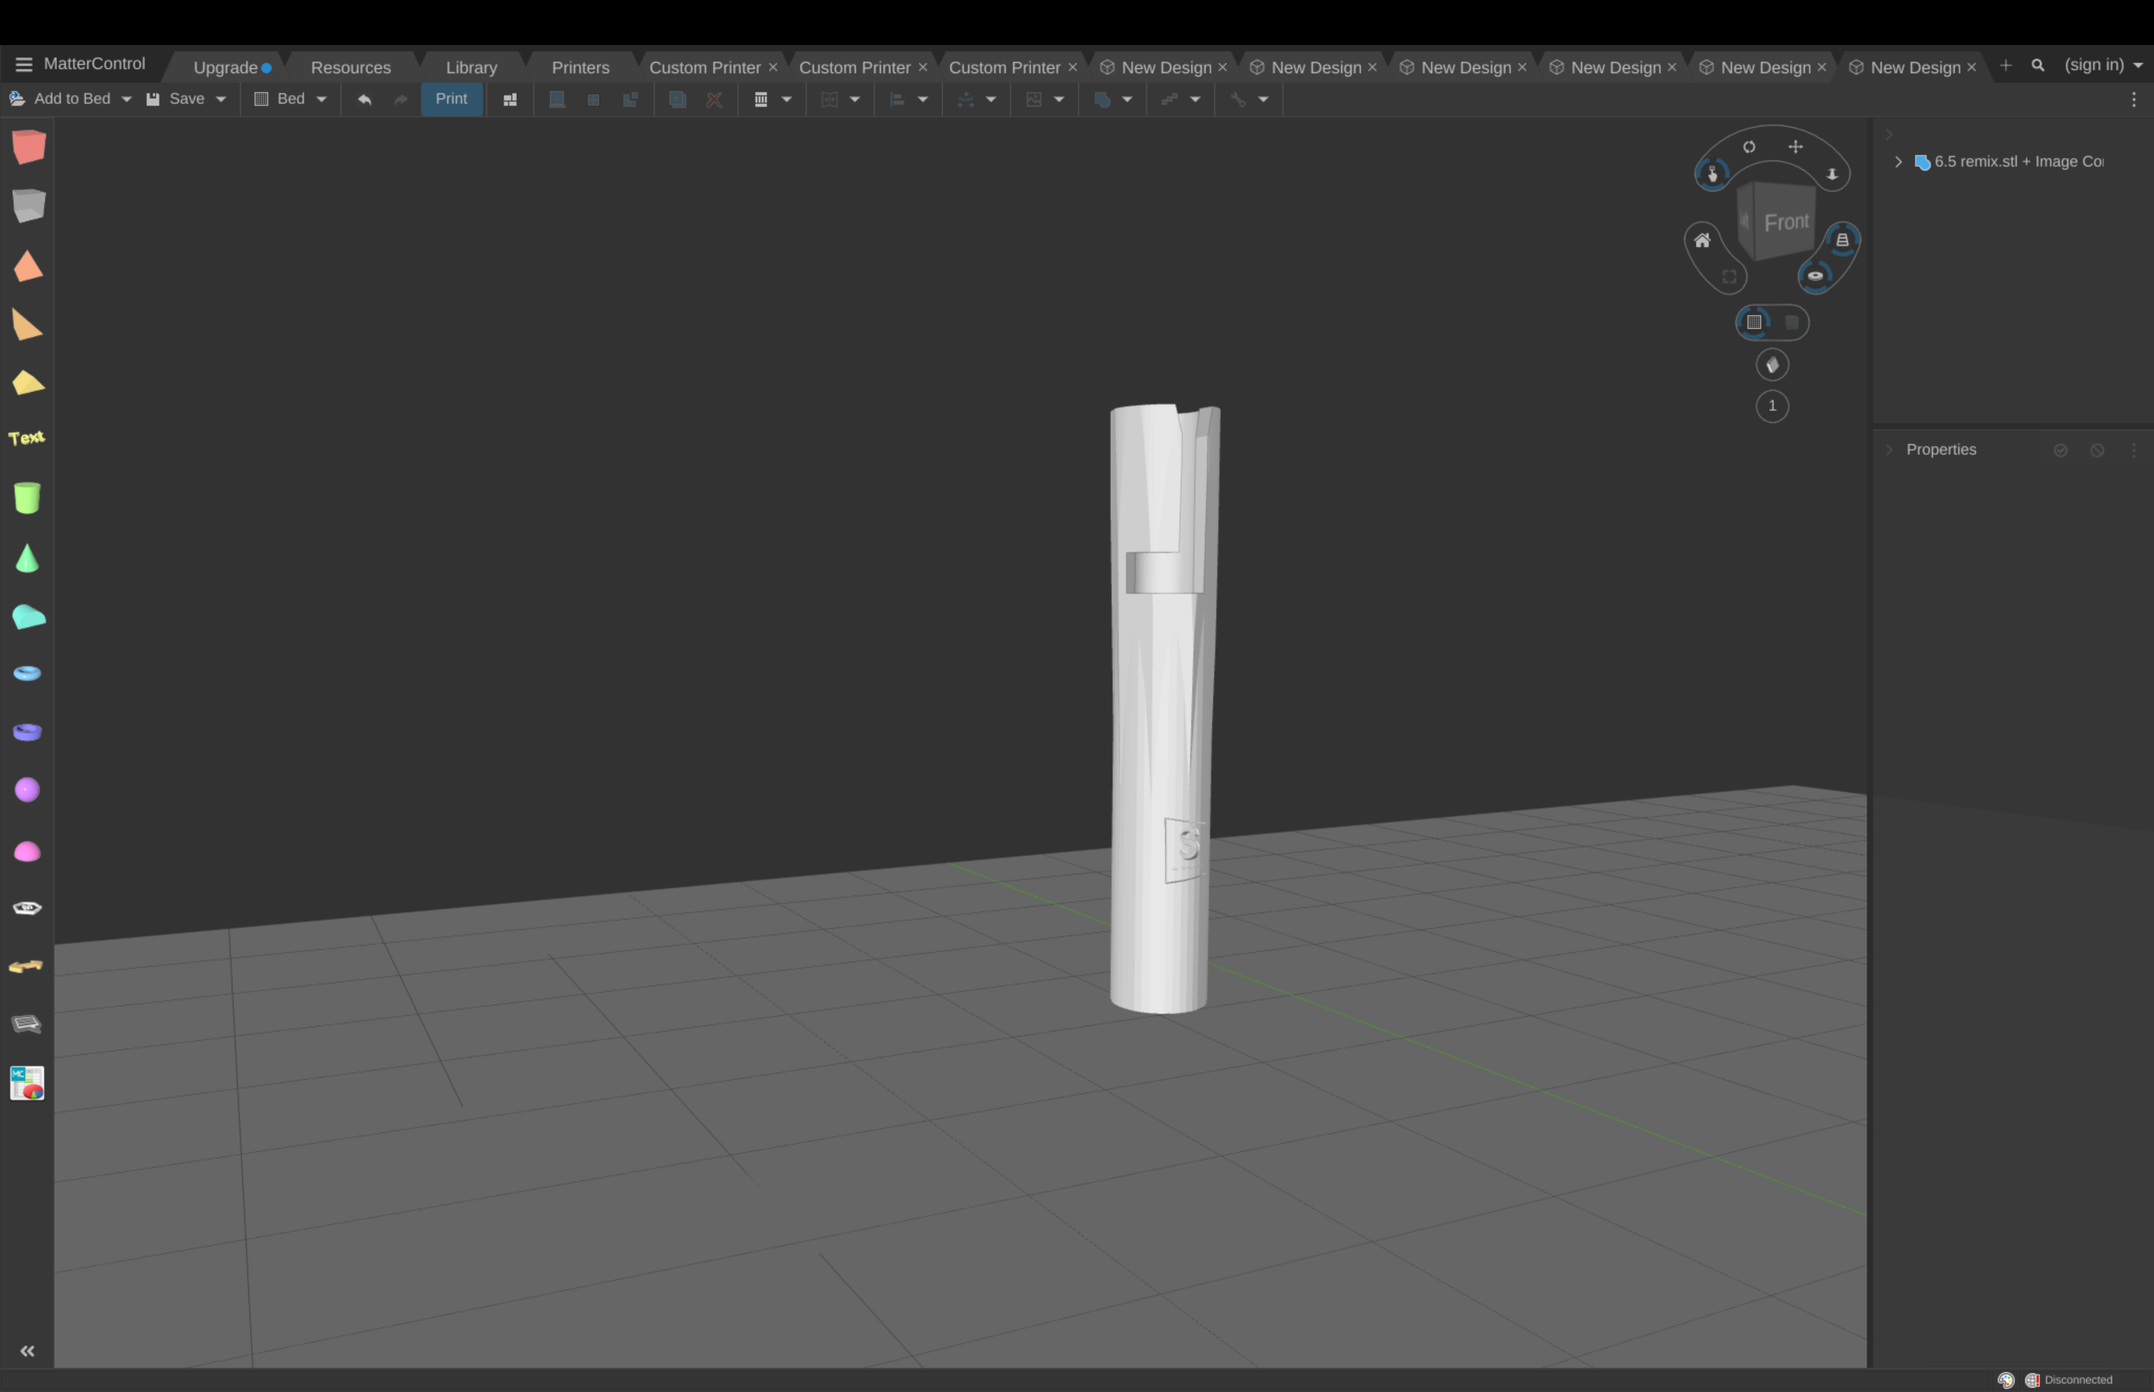
Task: Open the search magnifier in tab bar
Action: [2037, 65]
